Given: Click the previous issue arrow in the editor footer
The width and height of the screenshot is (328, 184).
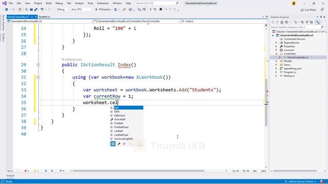Looking at the screenshot, I should pos(46,171).
